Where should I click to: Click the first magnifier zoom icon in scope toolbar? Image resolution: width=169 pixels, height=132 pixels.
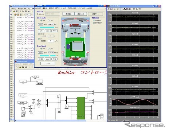(x=115, y=9)
